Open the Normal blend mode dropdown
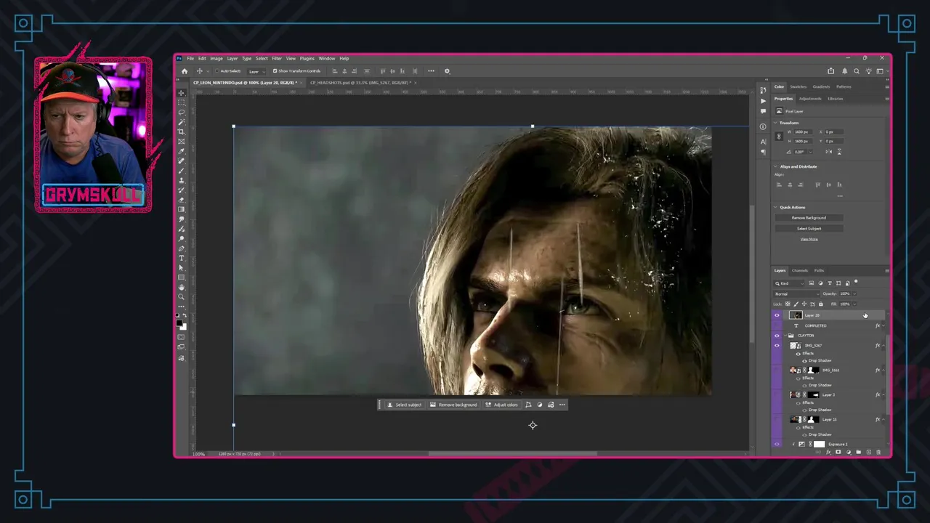This screenshot has width=930, height=523. tap(796, 293)
